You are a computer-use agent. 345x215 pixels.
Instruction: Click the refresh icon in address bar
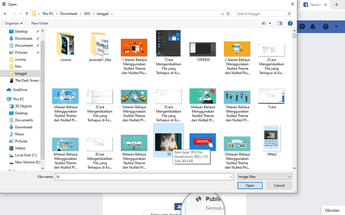pos(229,14)
